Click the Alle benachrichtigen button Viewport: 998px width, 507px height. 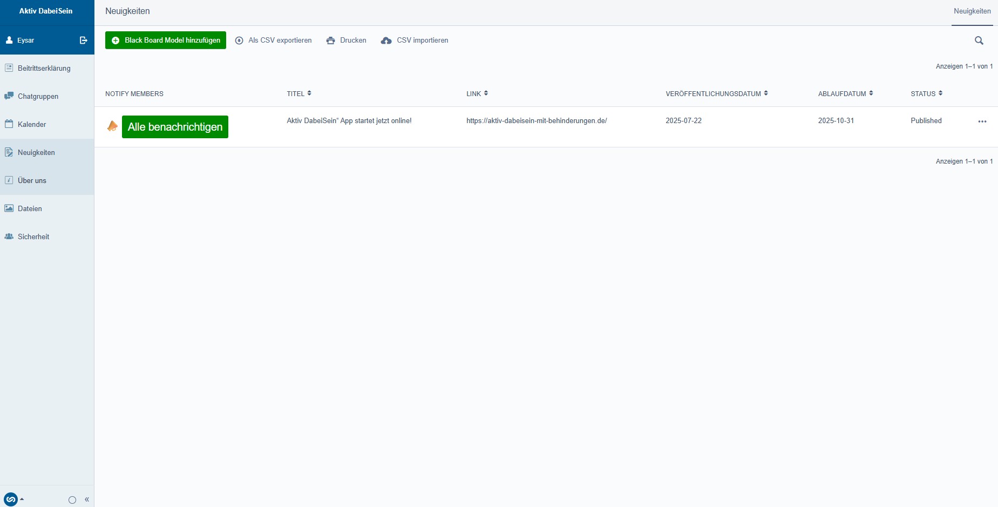point(175,127)
